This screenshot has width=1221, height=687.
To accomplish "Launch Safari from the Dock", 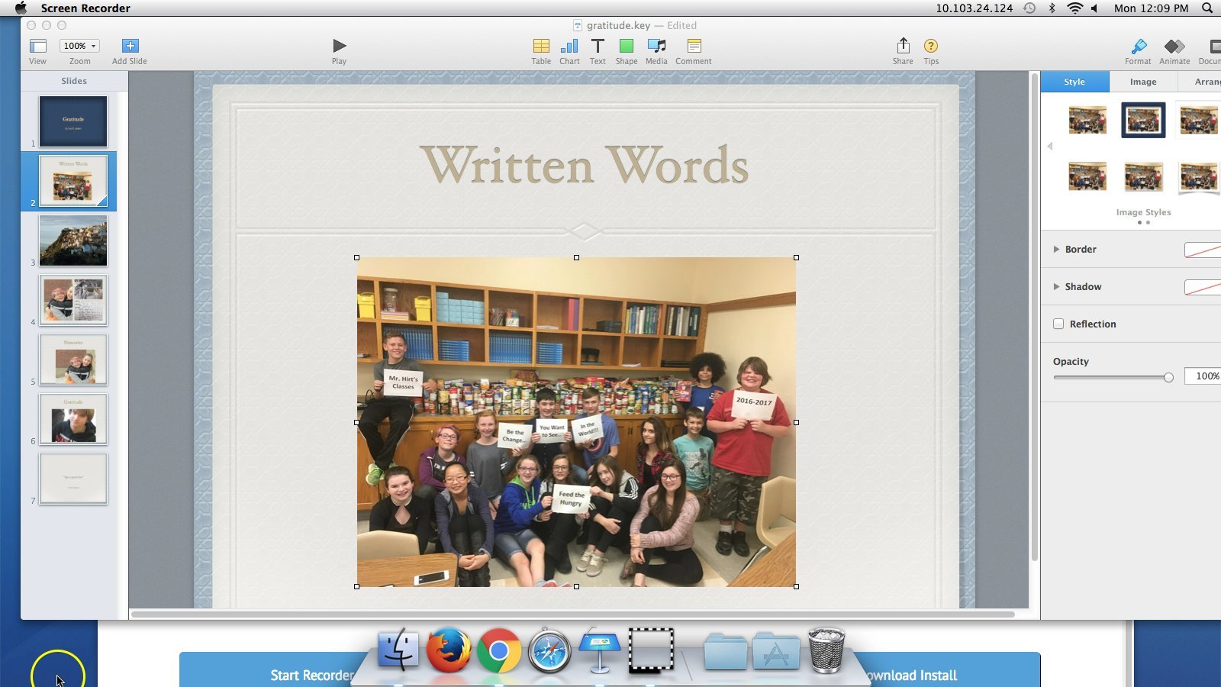I will [x=551, y=651].
